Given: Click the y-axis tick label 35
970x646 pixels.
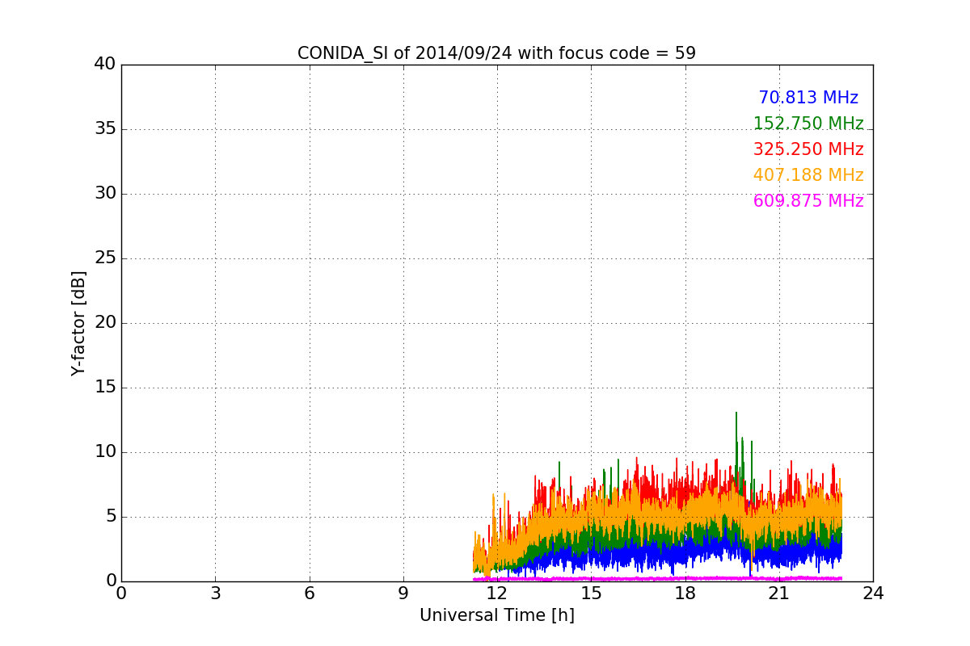Looking at the screenshot, I should coord(105,129).
